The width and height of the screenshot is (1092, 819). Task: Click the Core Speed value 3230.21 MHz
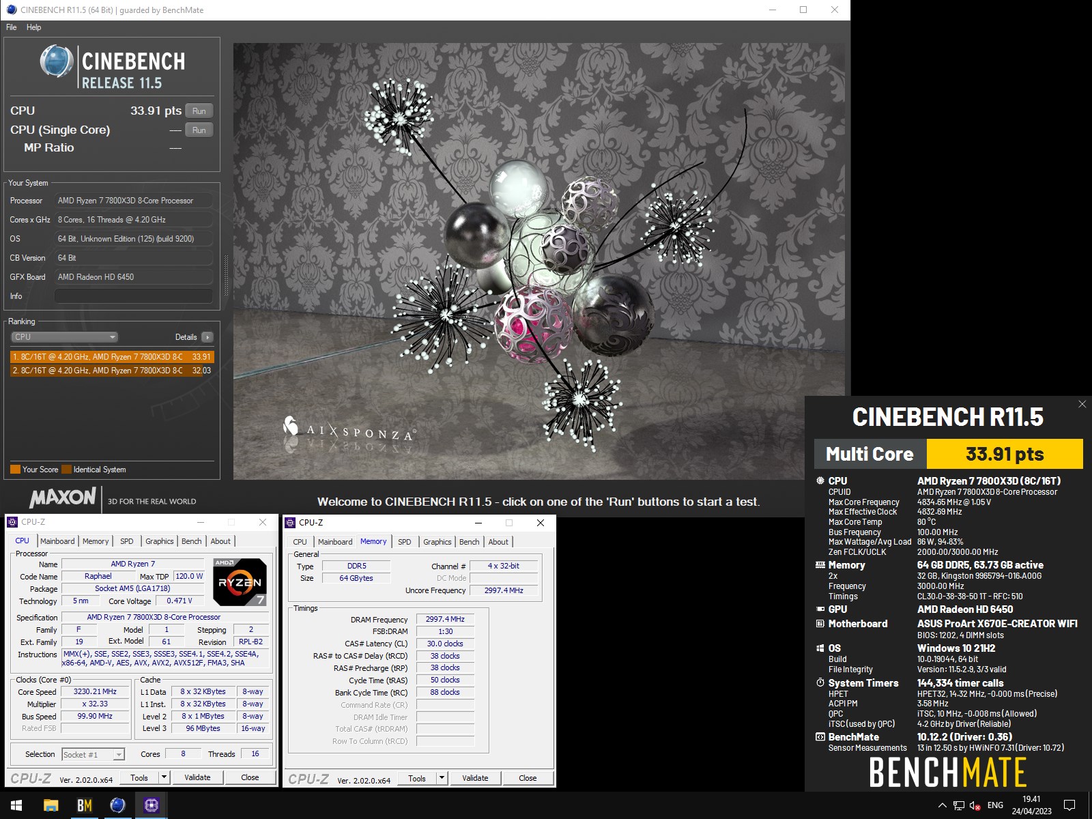point(95,691)
